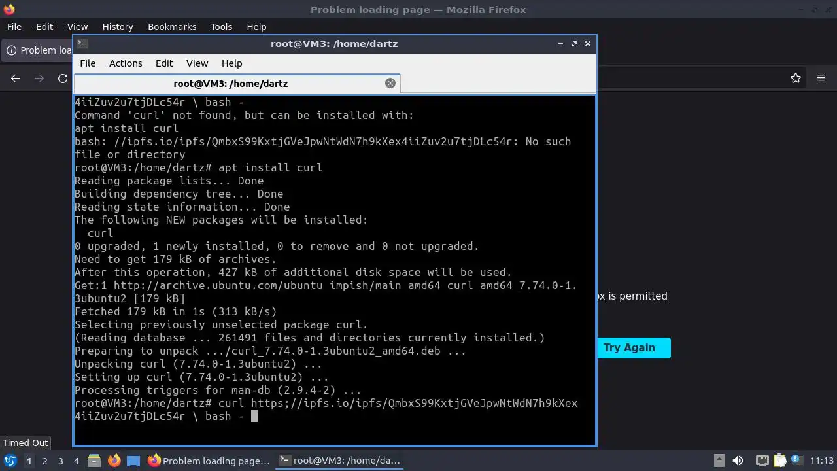This screenshot has height=471, width=837.
Task: Open terminal Actions menu
Action: click(126, 63)
